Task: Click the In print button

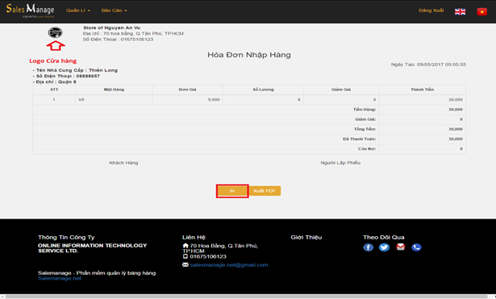Action: (x=232, y=191)
